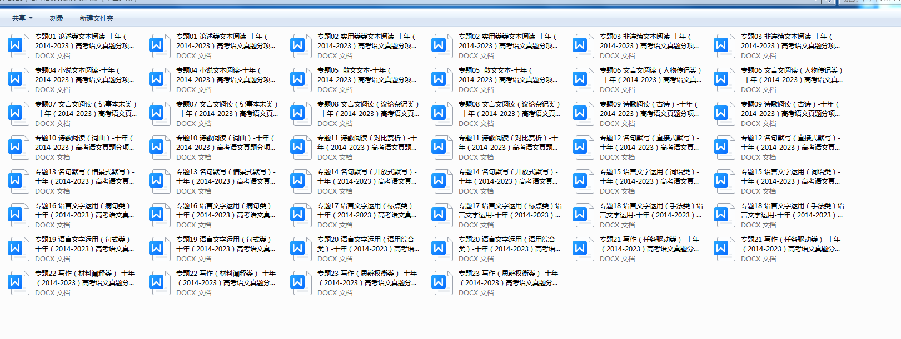Select the second 专题04 小说文本阅读 file name
Image resolution: width=901 pixels, height=339 pixels.
(x=226, y=75)
